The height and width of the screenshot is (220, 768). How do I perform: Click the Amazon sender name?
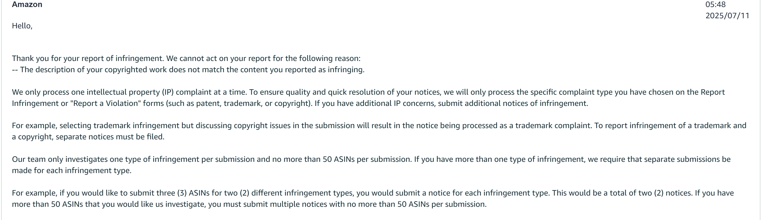pyautogui.click(x=27, y=4)
